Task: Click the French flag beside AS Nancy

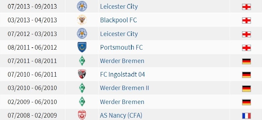Action: tap(246, 116)
